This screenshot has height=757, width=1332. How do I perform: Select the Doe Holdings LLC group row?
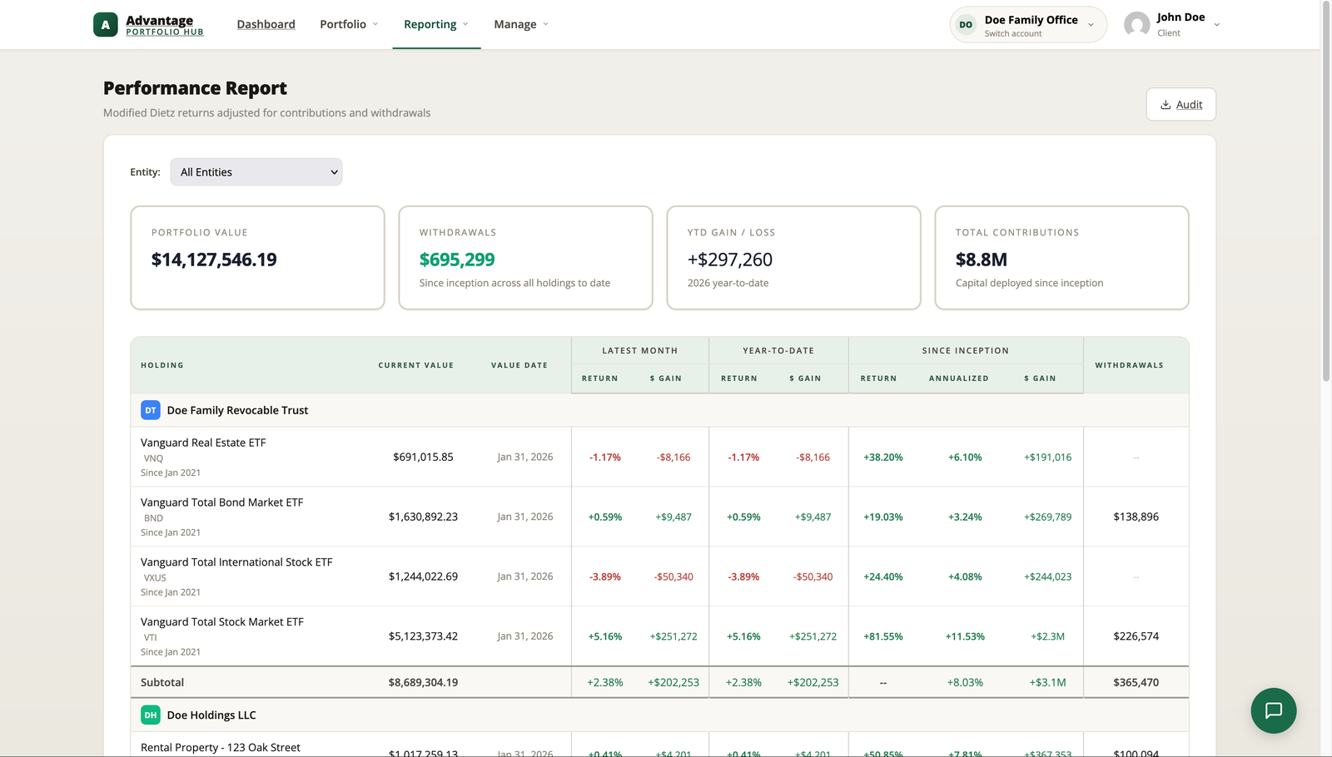[x=659, y=715]
